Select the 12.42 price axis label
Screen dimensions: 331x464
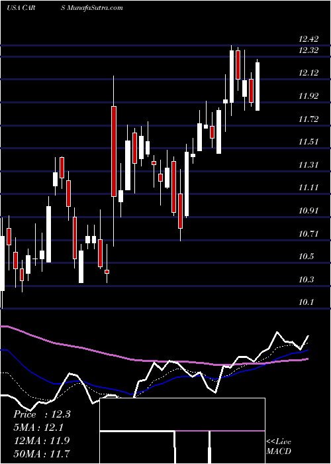pyautogui.click(x=308, y=38)
